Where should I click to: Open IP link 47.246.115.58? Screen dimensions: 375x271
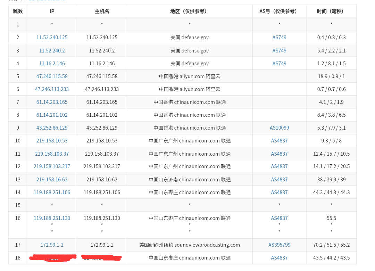52,76
